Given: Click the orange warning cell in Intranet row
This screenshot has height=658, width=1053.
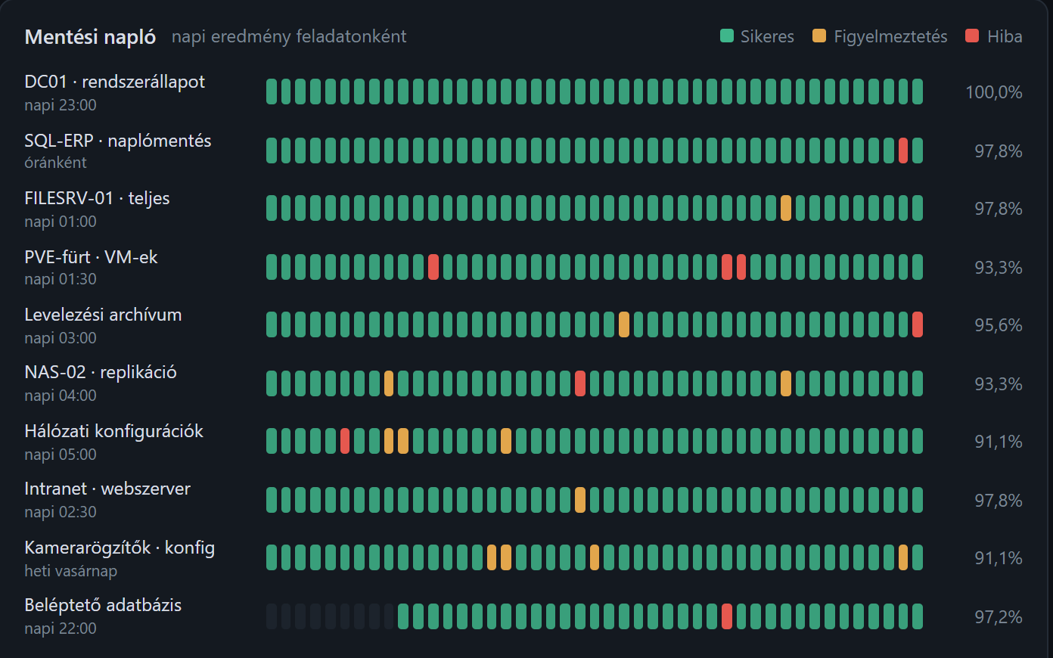Looking at the screenshot, I should coord(580,500).
